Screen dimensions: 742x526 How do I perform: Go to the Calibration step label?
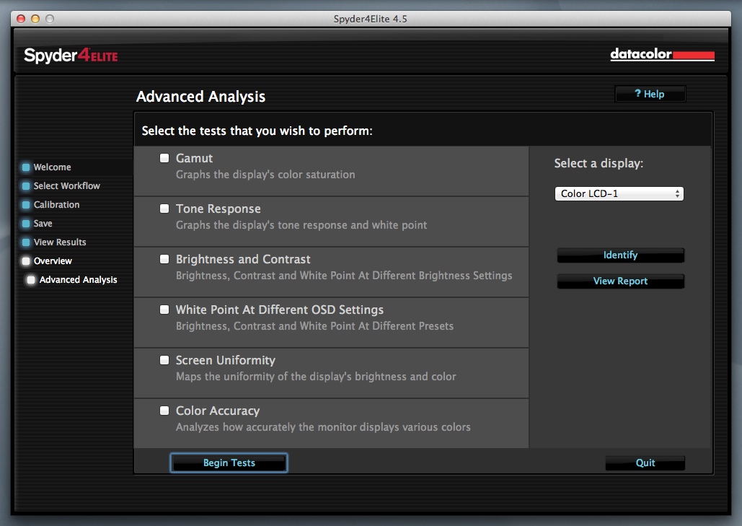click(57, 205)
